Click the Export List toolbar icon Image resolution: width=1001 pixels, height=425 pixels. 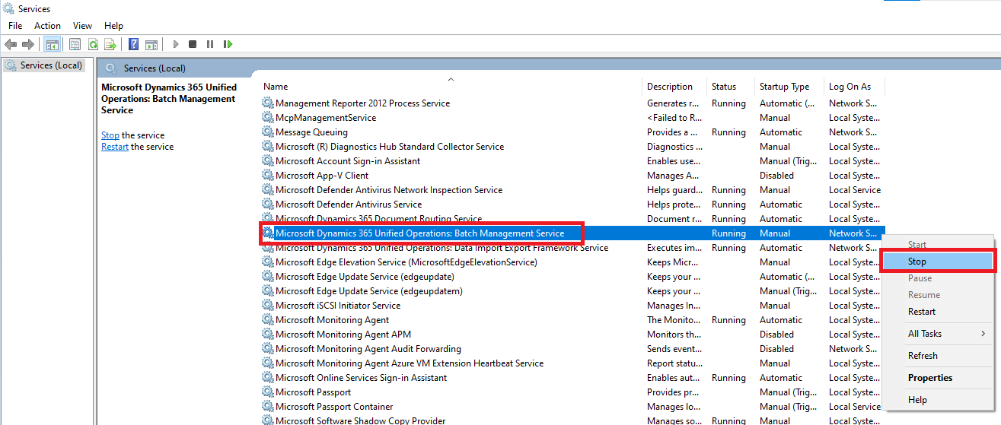pyautogui.click(x=110, y=45)
